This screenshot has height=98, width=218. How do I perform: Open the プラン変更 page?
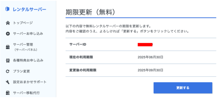tap(22, 71)
